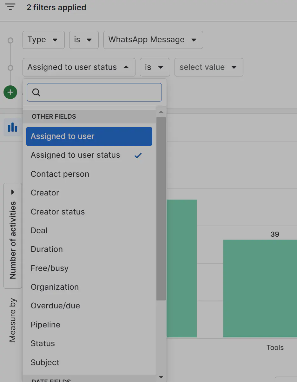Choose Assigned to user option
The height and width of the screenshot is (382, 297).
tap(89, 136)
